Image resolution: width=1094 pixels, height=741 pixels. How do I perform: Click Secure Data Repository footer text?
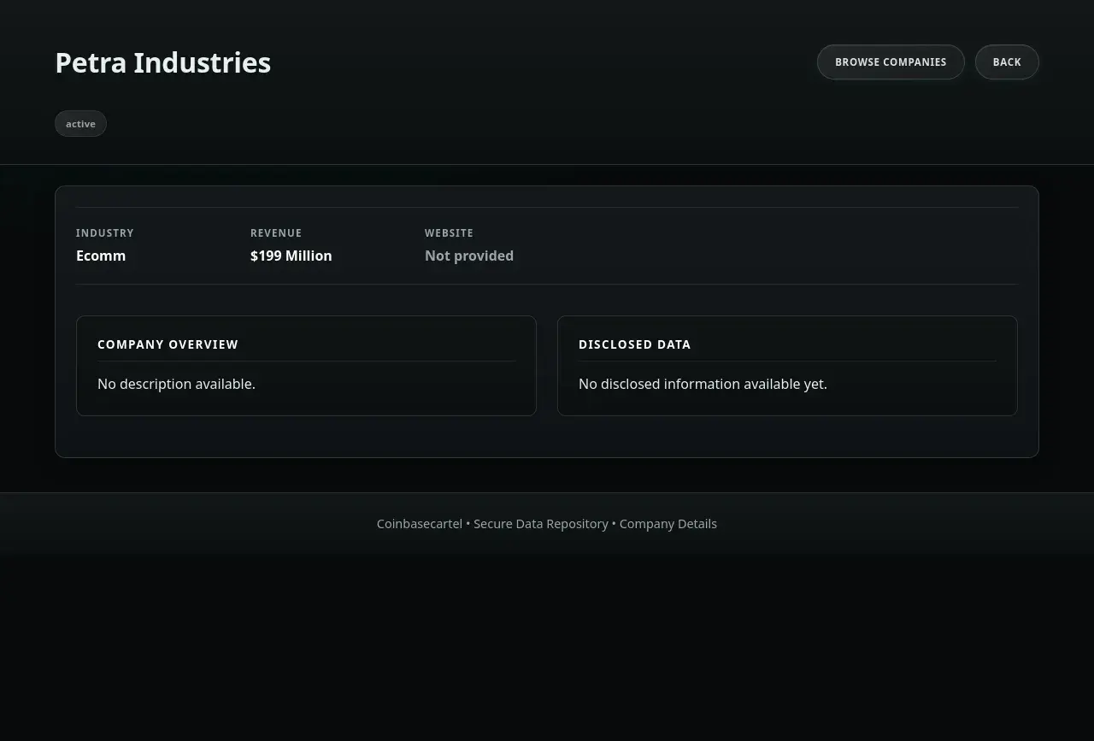541,524
